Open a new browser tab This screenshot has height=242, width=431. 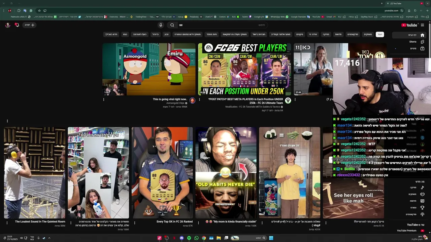[x=382, y=3]
